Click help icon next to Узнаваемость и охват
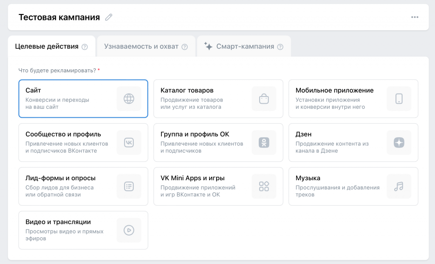This screenshot has width=435, height=264. (184, 47)
